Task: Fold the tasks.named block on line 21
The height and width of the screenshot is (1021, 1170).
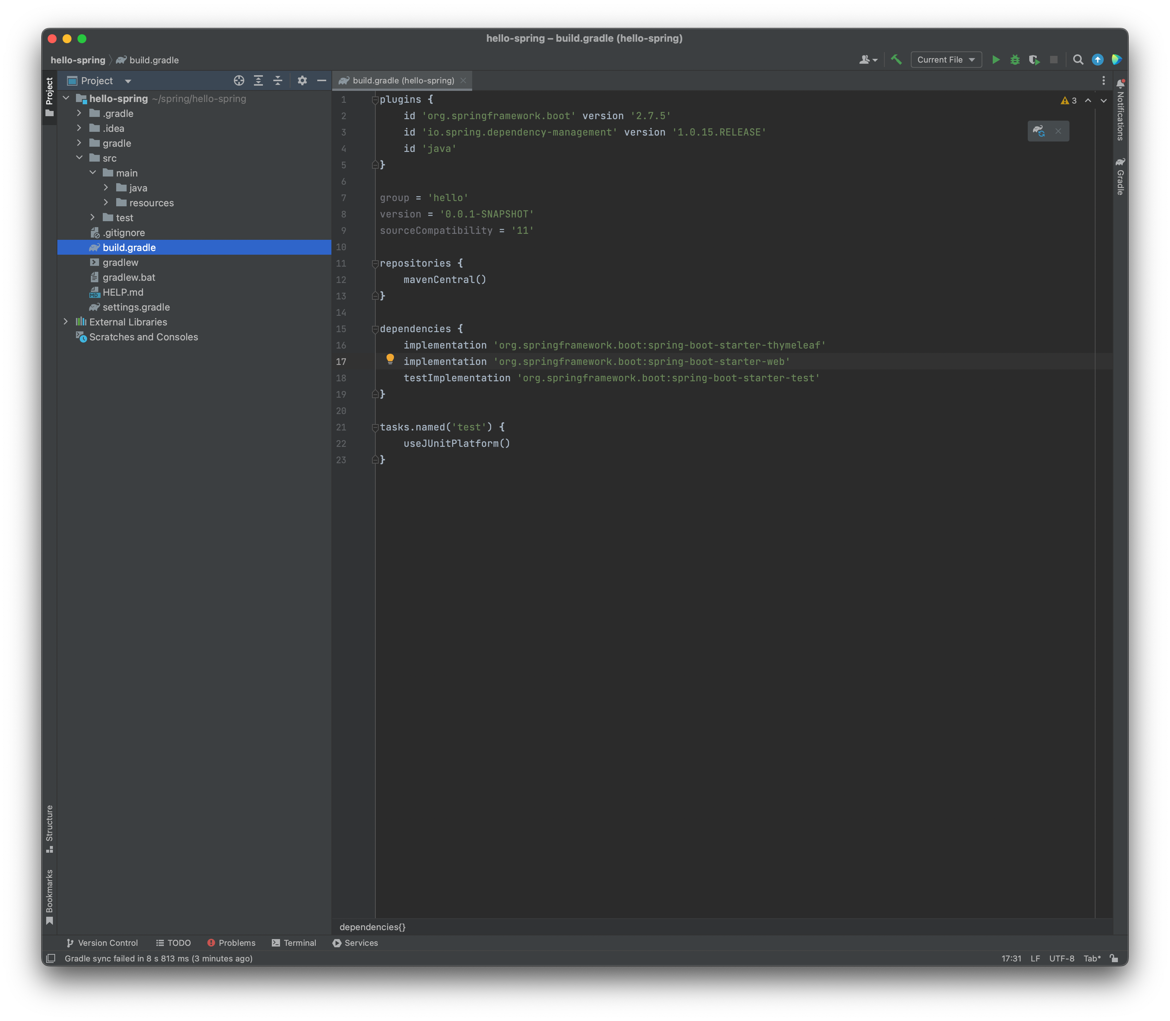Action: coord(375,428)
